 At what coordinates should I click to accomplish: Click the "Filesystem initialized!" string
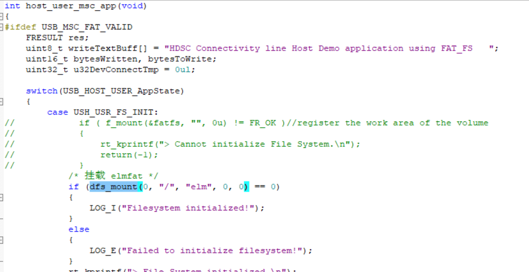coord(187,208)
